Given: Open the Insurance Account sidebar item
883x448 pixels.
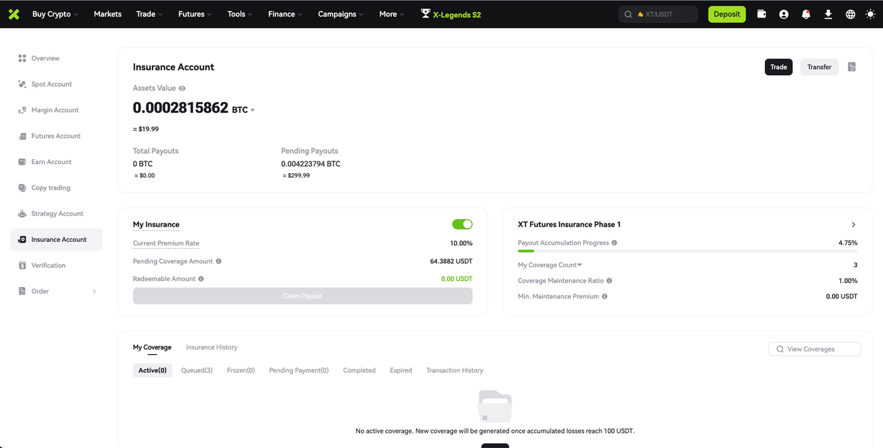Looking at the screenshot, I should coord(57,239).
